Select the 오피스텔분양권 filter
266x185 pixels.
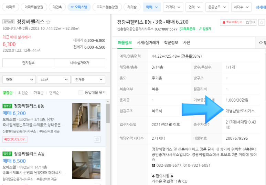[107, 7]
